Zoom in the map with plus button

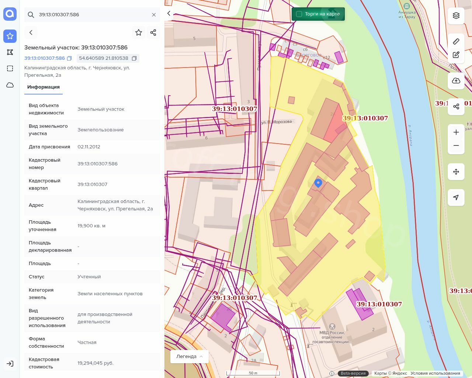pyautogui.click(x=456, y=132)
